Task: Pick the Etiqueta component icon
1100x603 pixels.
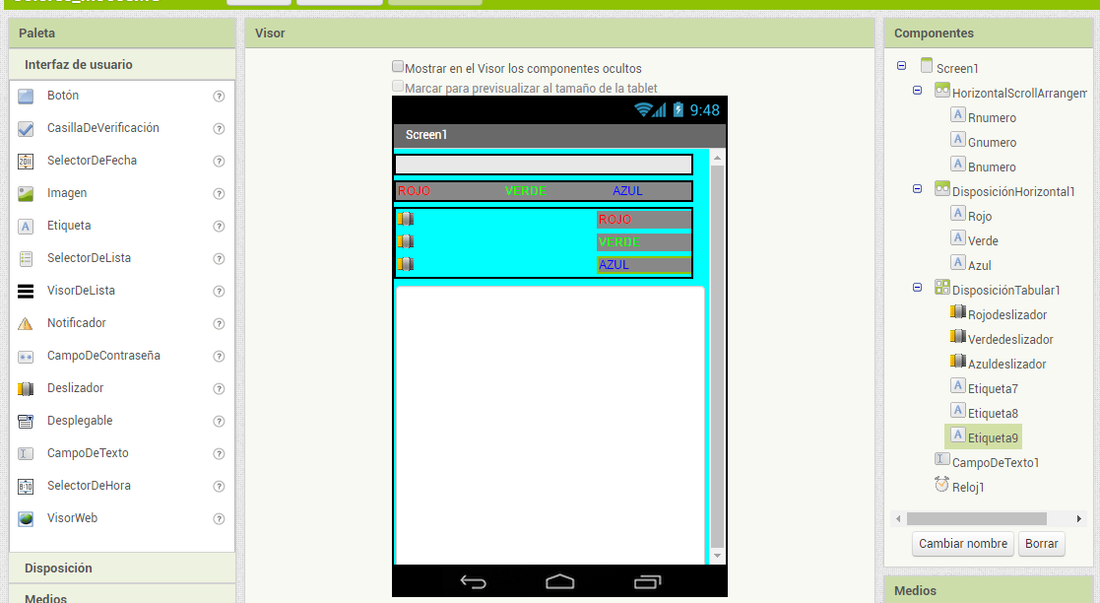Action: point(25,226)
